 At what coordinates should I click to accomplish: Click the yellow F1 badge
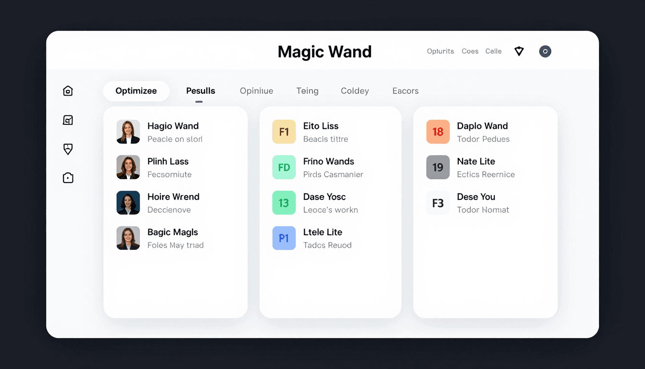coord(284,132)
